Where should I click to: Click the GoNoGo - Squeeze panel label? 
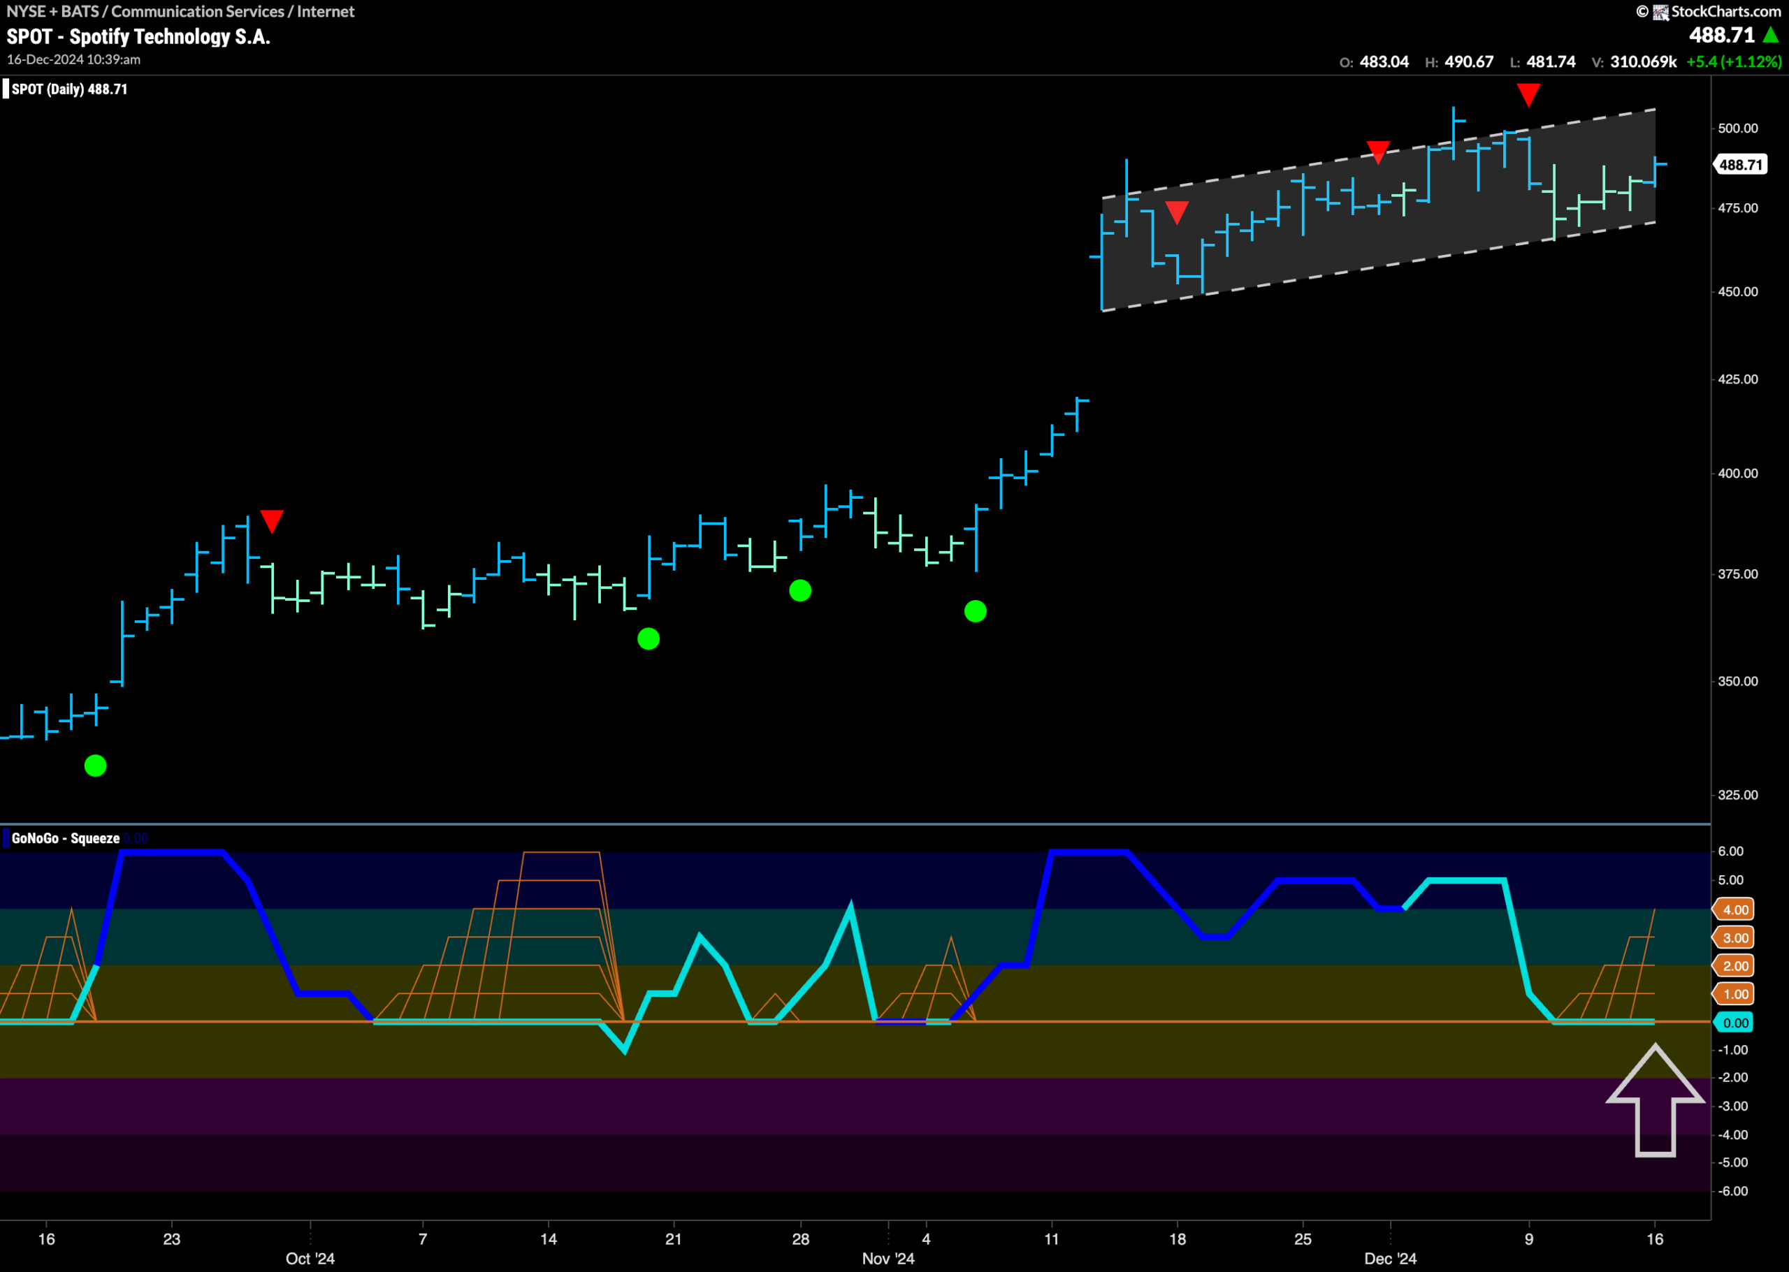point(66,838)
